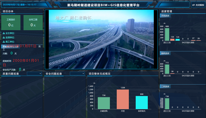Viewport: 206px width, 118px height.
Task: Click the 业主单位 organization icon
Action: point(4,33)
